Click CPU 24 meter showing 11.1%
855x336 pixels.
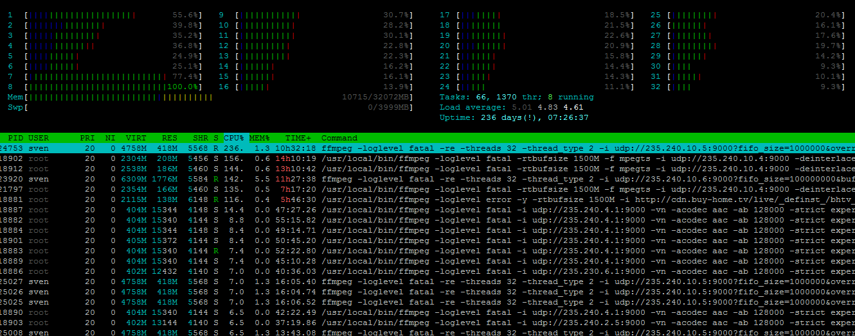[536, 87]
